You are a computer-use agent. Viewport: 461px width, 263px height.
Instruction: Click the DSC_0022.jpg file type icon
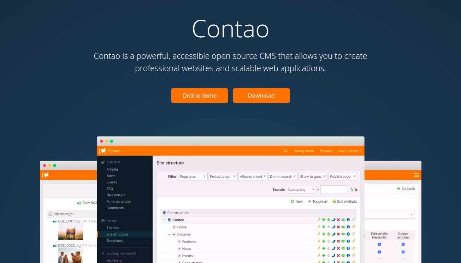[x=55, y=245]
